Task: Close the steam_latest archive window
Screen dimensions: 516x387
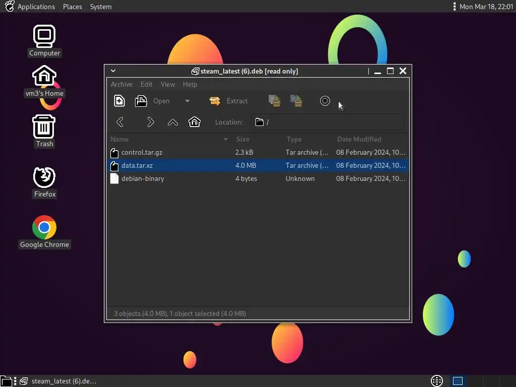Action: tap(403, 71)
